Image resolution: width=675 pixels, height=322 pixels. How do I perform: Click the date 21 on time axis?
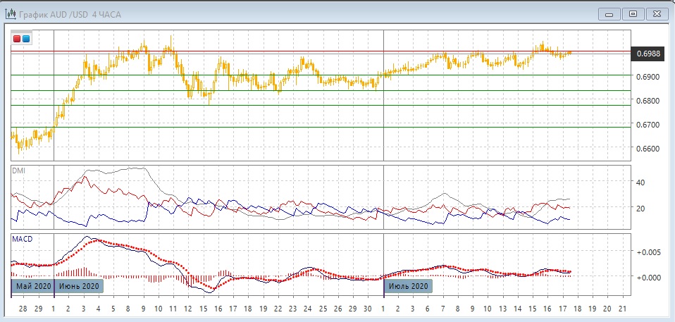pos(621,309)
